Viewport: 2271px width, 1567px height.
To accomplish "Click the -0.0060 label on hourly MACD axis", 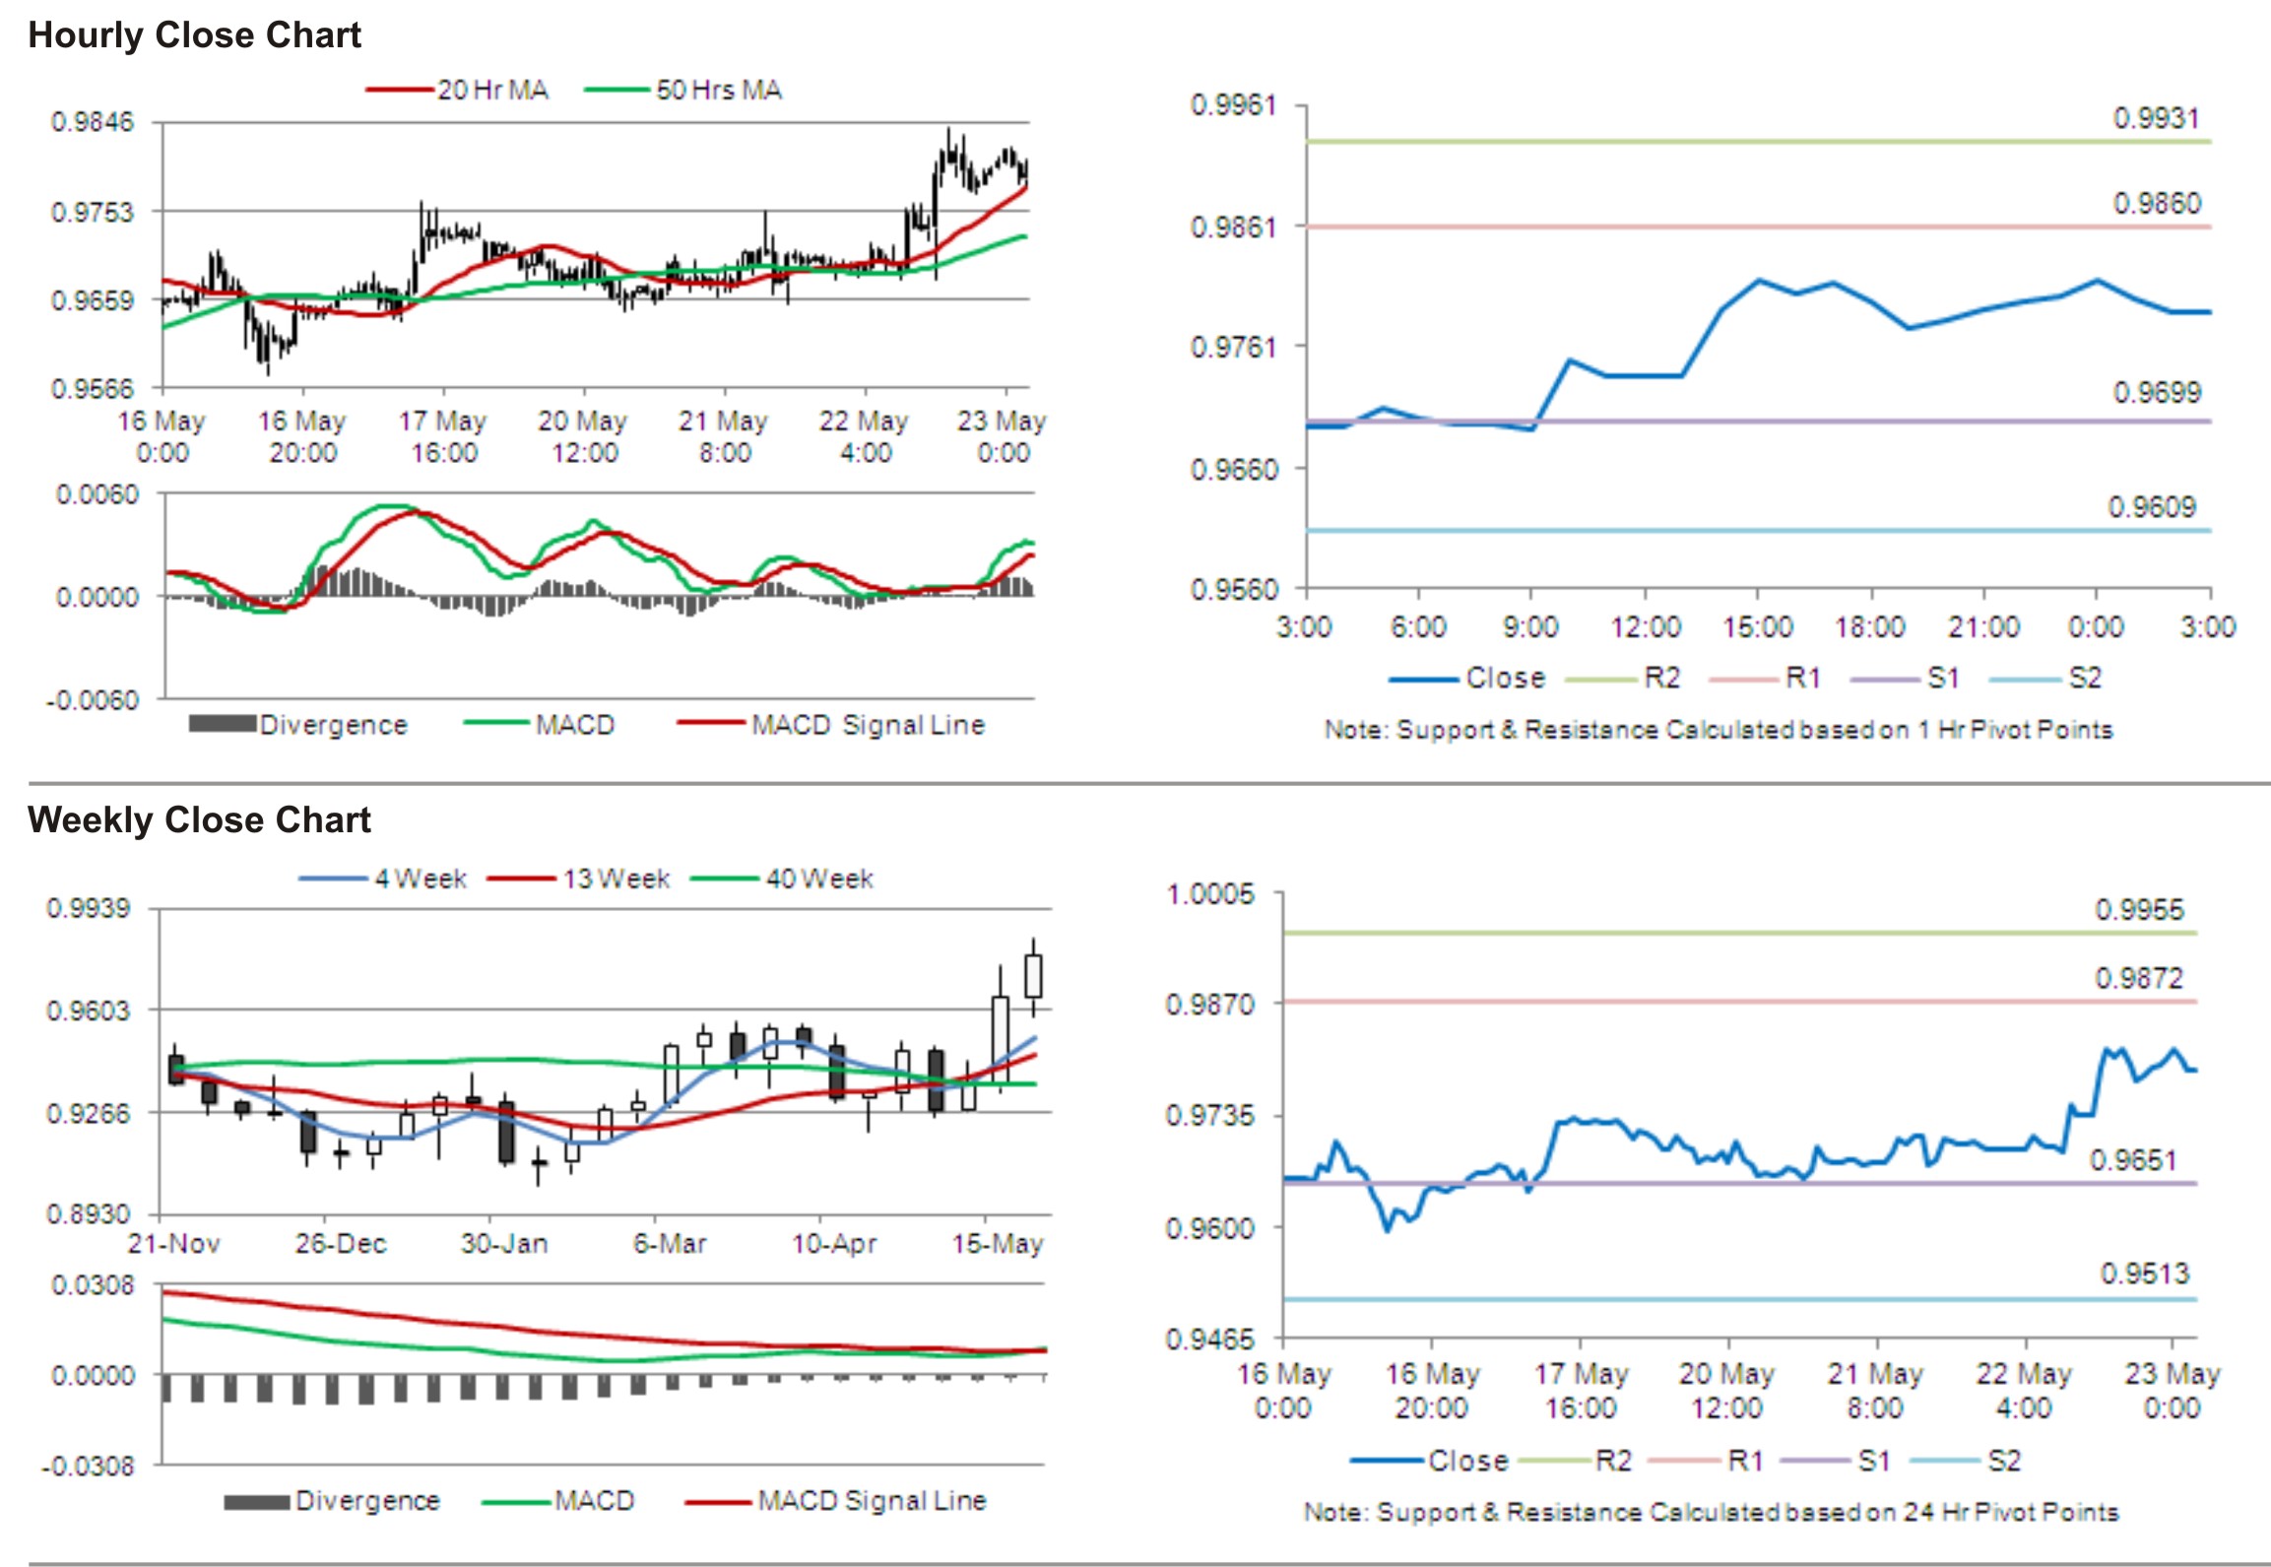I will (93, 700).
